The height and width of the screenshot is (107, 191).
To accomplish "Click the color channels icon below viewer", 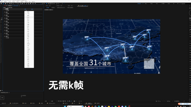I will click(68, 101).
